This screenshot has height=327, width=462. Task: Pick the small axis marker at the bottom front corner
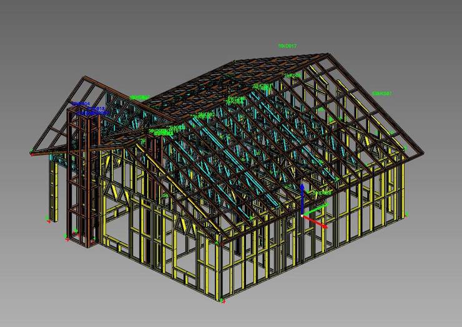(223, 301)
